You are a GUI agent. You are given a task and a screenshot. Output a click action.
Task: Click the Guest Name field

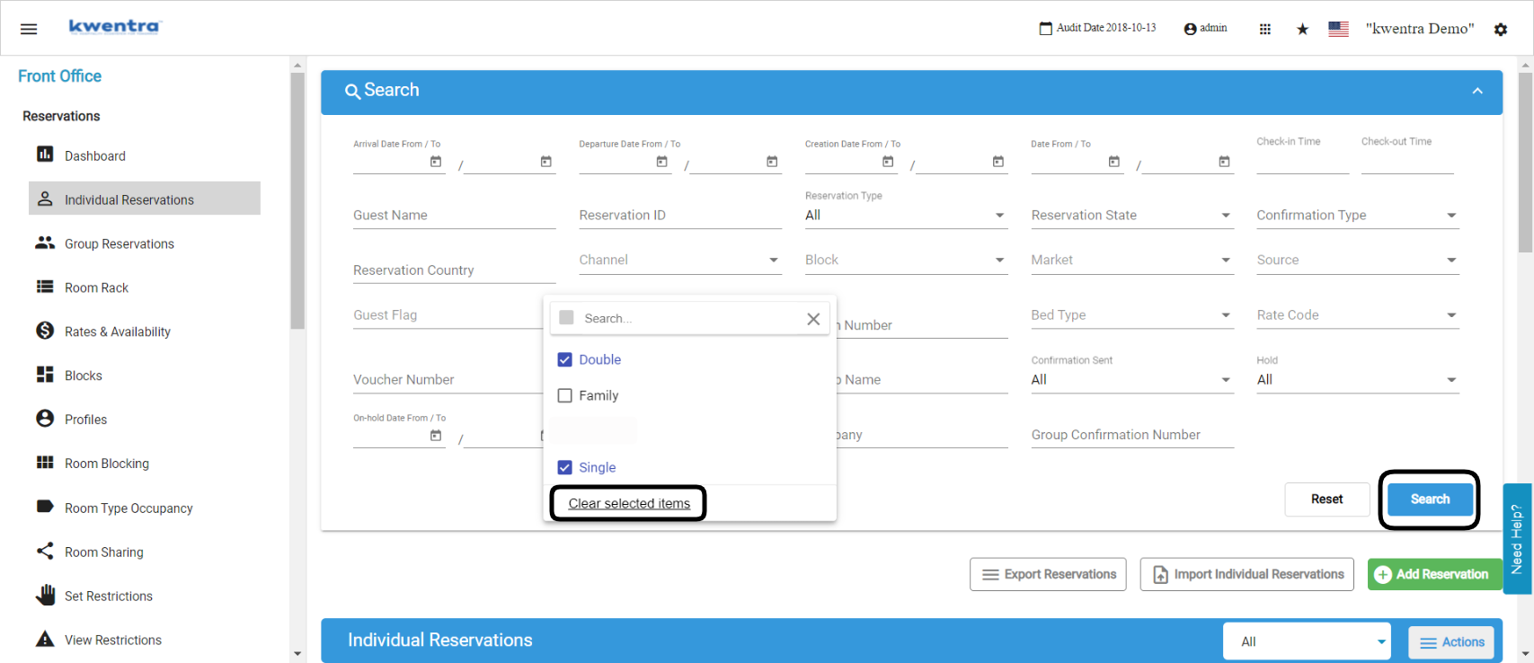click(454, 216)
